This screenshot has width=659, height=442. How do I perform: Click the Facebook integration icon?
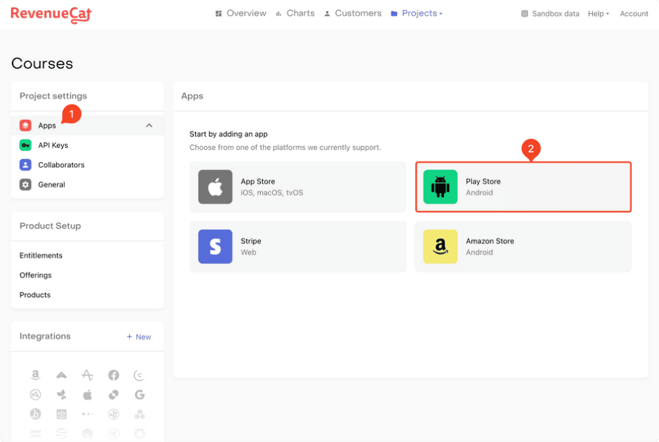(113, 375)
